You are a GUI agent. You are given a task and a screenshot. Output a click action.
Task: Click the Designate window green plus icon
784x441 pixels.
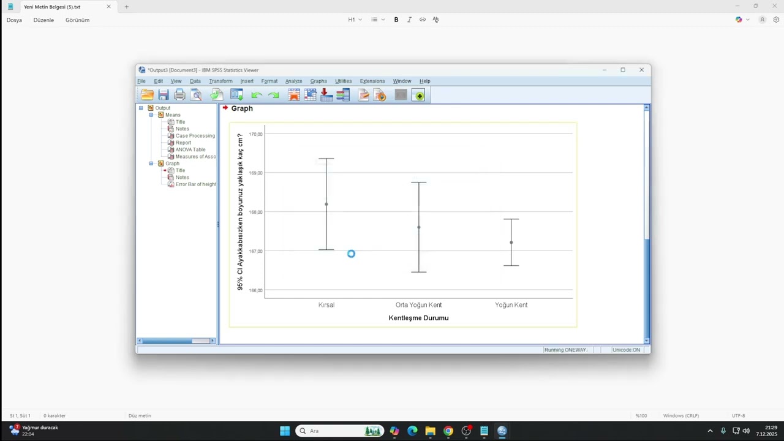click(x=419, y=95)
